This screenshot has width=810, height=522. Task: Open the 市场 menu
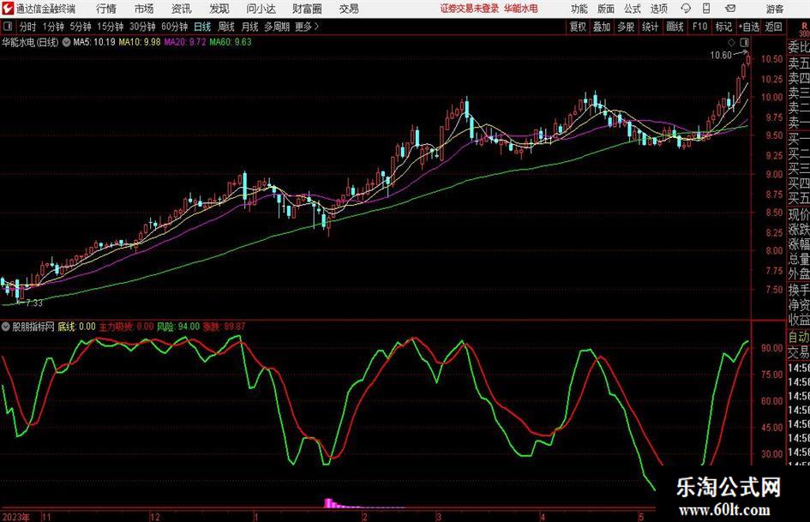[x=144, y=9]
